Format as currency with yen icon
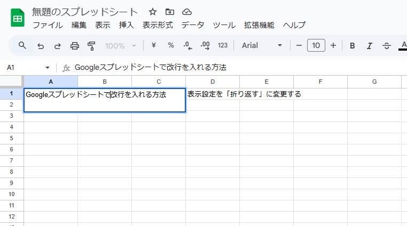Viewport: 407px width, 226px height. pos(154,45)
